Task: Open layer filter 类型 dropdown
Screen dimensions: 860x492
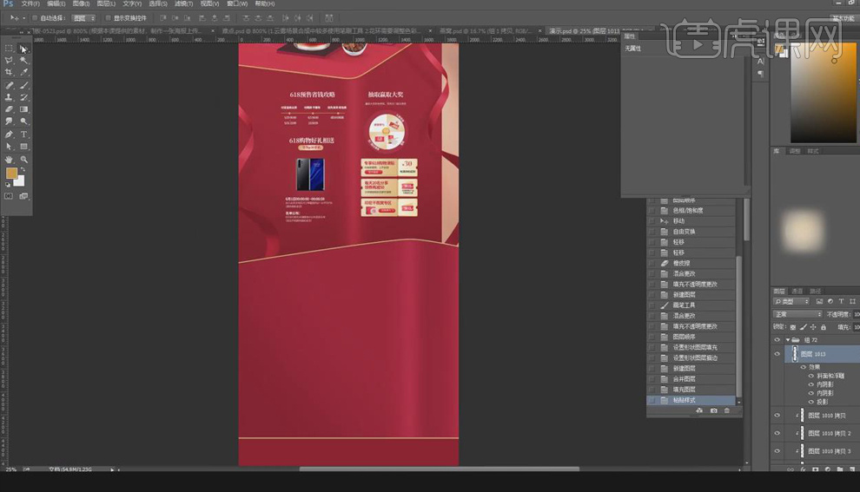Action: coord(791,301)
